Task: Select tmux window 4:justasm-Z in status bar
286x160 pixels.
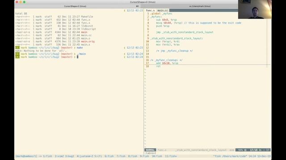Action: (85, 156)
